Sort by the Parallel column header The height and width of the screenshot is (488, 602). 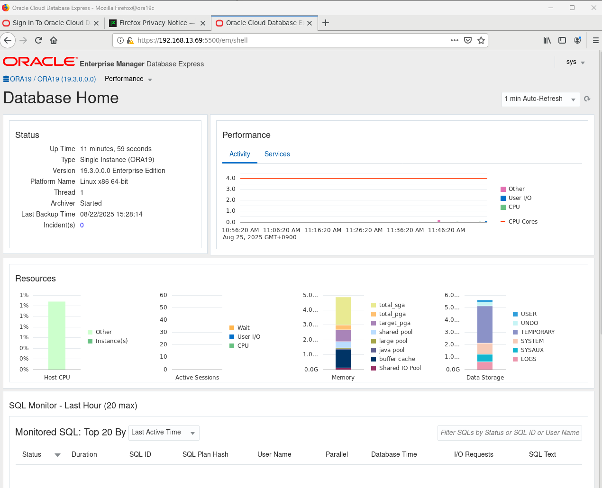tap(337, 454)
